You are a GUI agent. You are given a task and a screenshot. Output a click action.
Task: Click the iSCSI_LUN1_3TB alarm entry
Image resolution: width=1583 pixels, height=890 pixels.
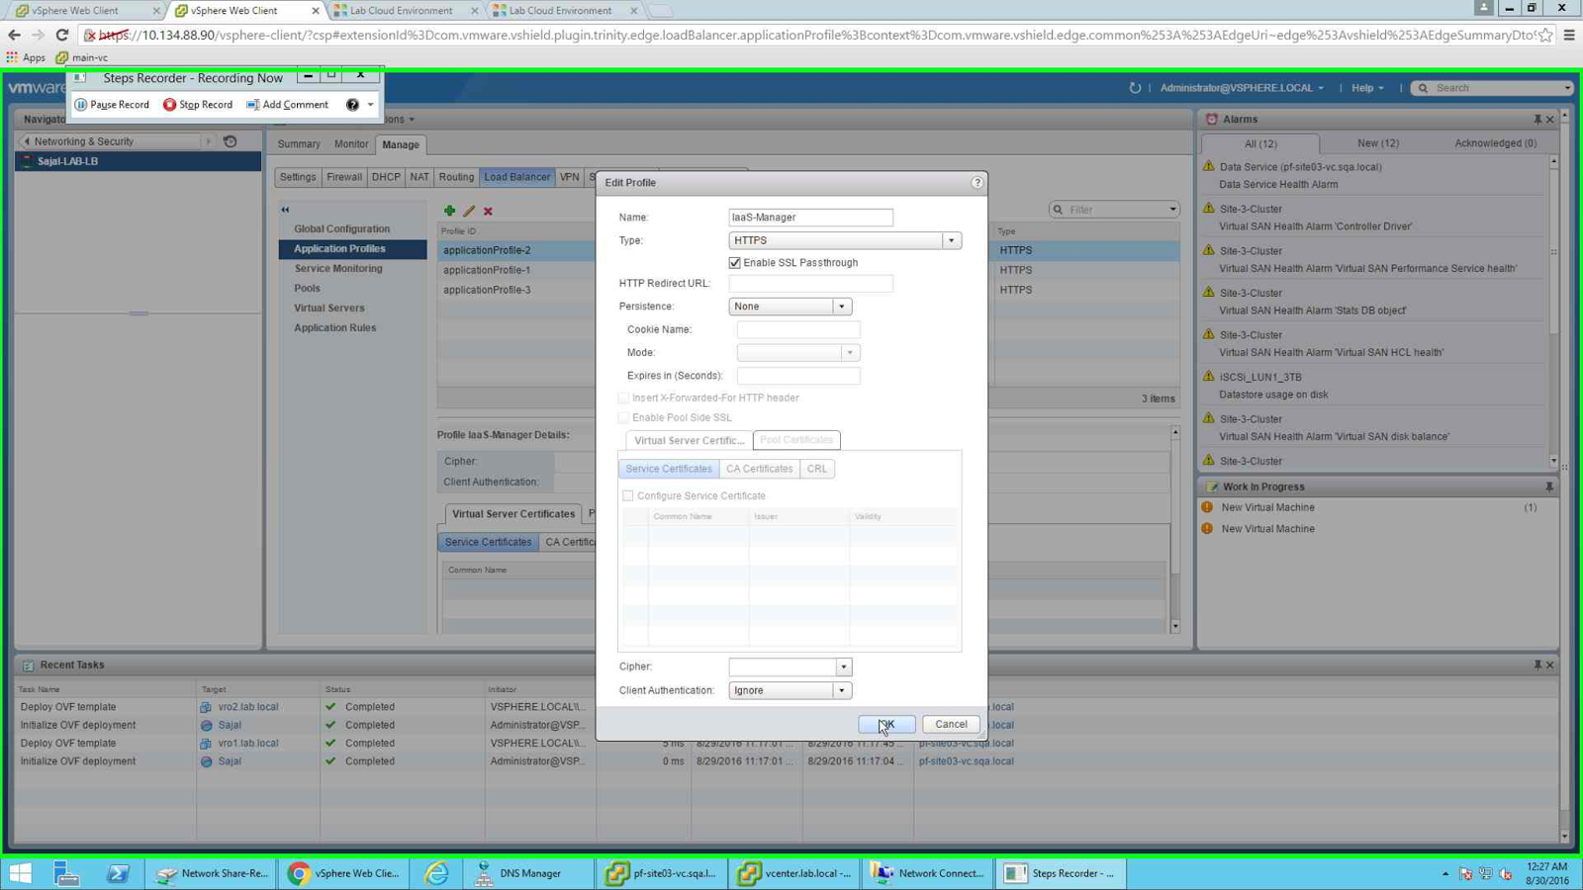[1375, 386]
